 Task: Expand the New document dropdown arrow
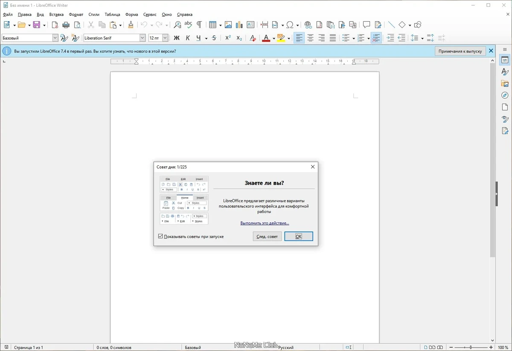coord(14,25)
